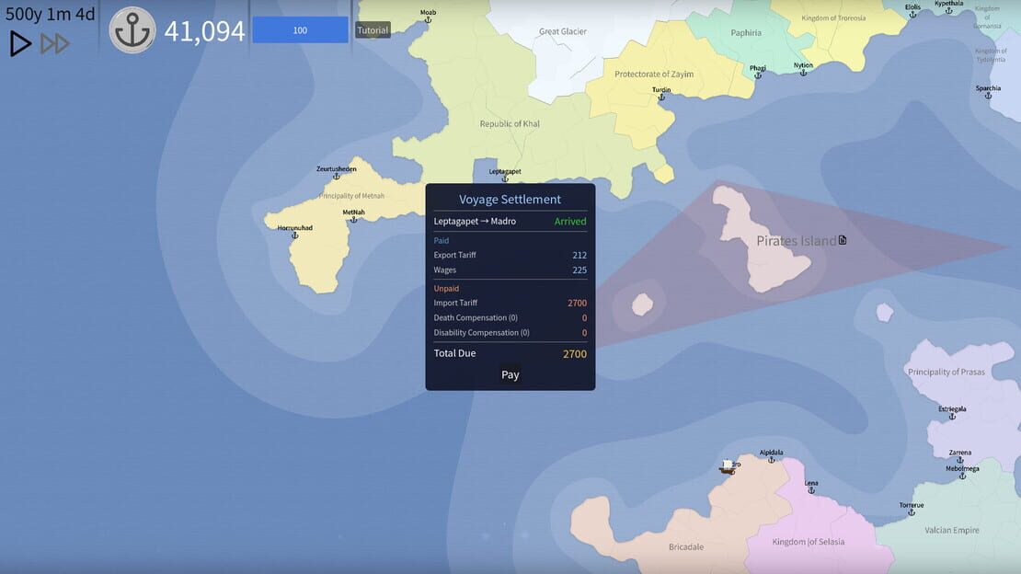Image resolution: width=1021 pixels, height=574 pixels.
Task: Select the Lena port anchor
Action: [810, 490]
